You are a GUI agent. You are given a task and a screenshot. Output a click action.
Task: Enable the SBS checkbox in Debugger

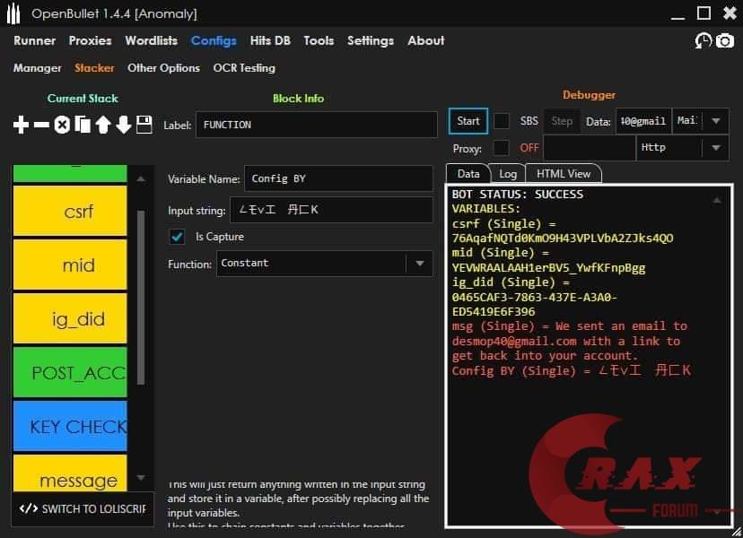pos(502,121)
